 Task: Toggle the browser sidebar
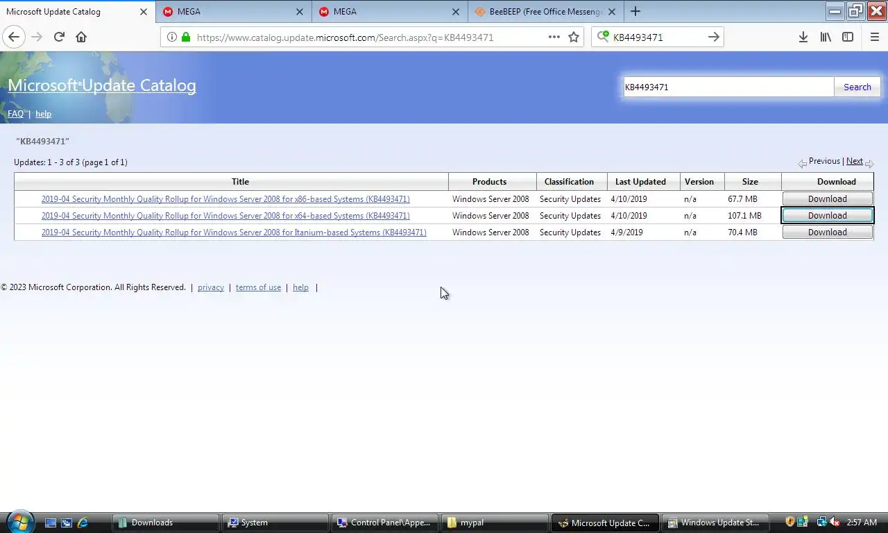(x=847, y=37)
